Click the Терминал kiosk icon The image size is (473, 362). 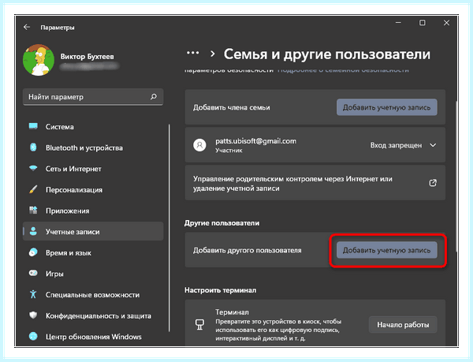coord(199,325)
